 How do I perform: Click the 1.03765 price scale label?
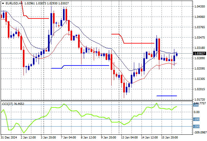(199, 27)
